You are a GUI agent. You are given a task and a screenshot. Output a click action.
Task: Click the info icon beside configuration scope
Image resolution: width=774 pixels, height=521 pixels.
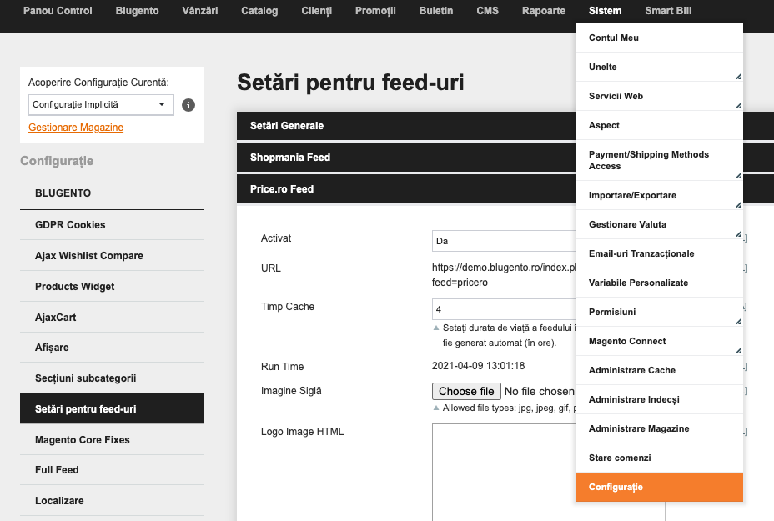click(188, 105)
